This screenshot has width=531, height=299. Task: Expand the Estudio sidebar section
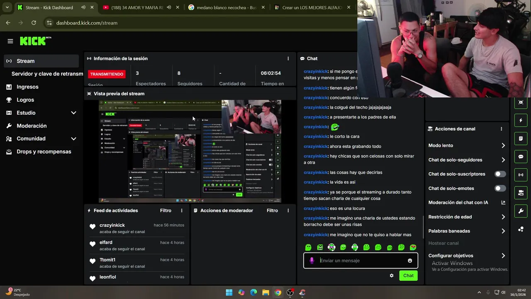pos(73,113)
